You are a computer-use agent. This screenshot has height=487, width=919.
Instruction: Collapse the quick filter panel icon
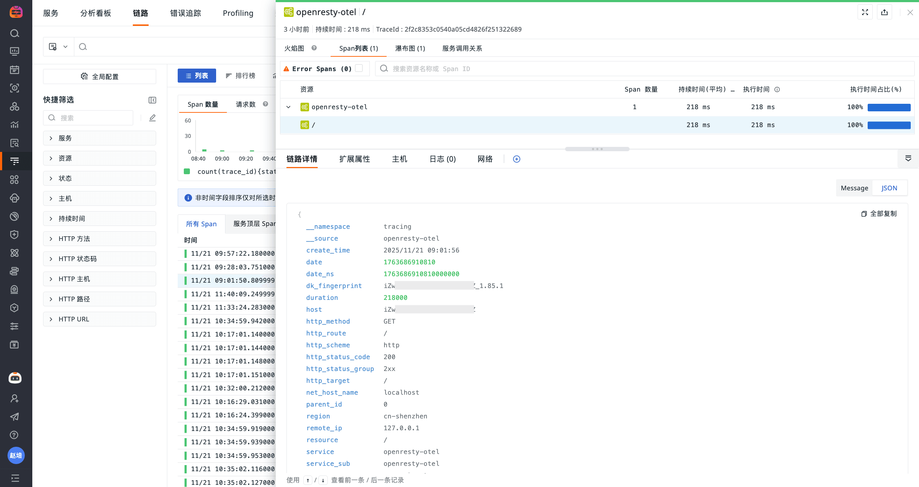click(152, 100)
